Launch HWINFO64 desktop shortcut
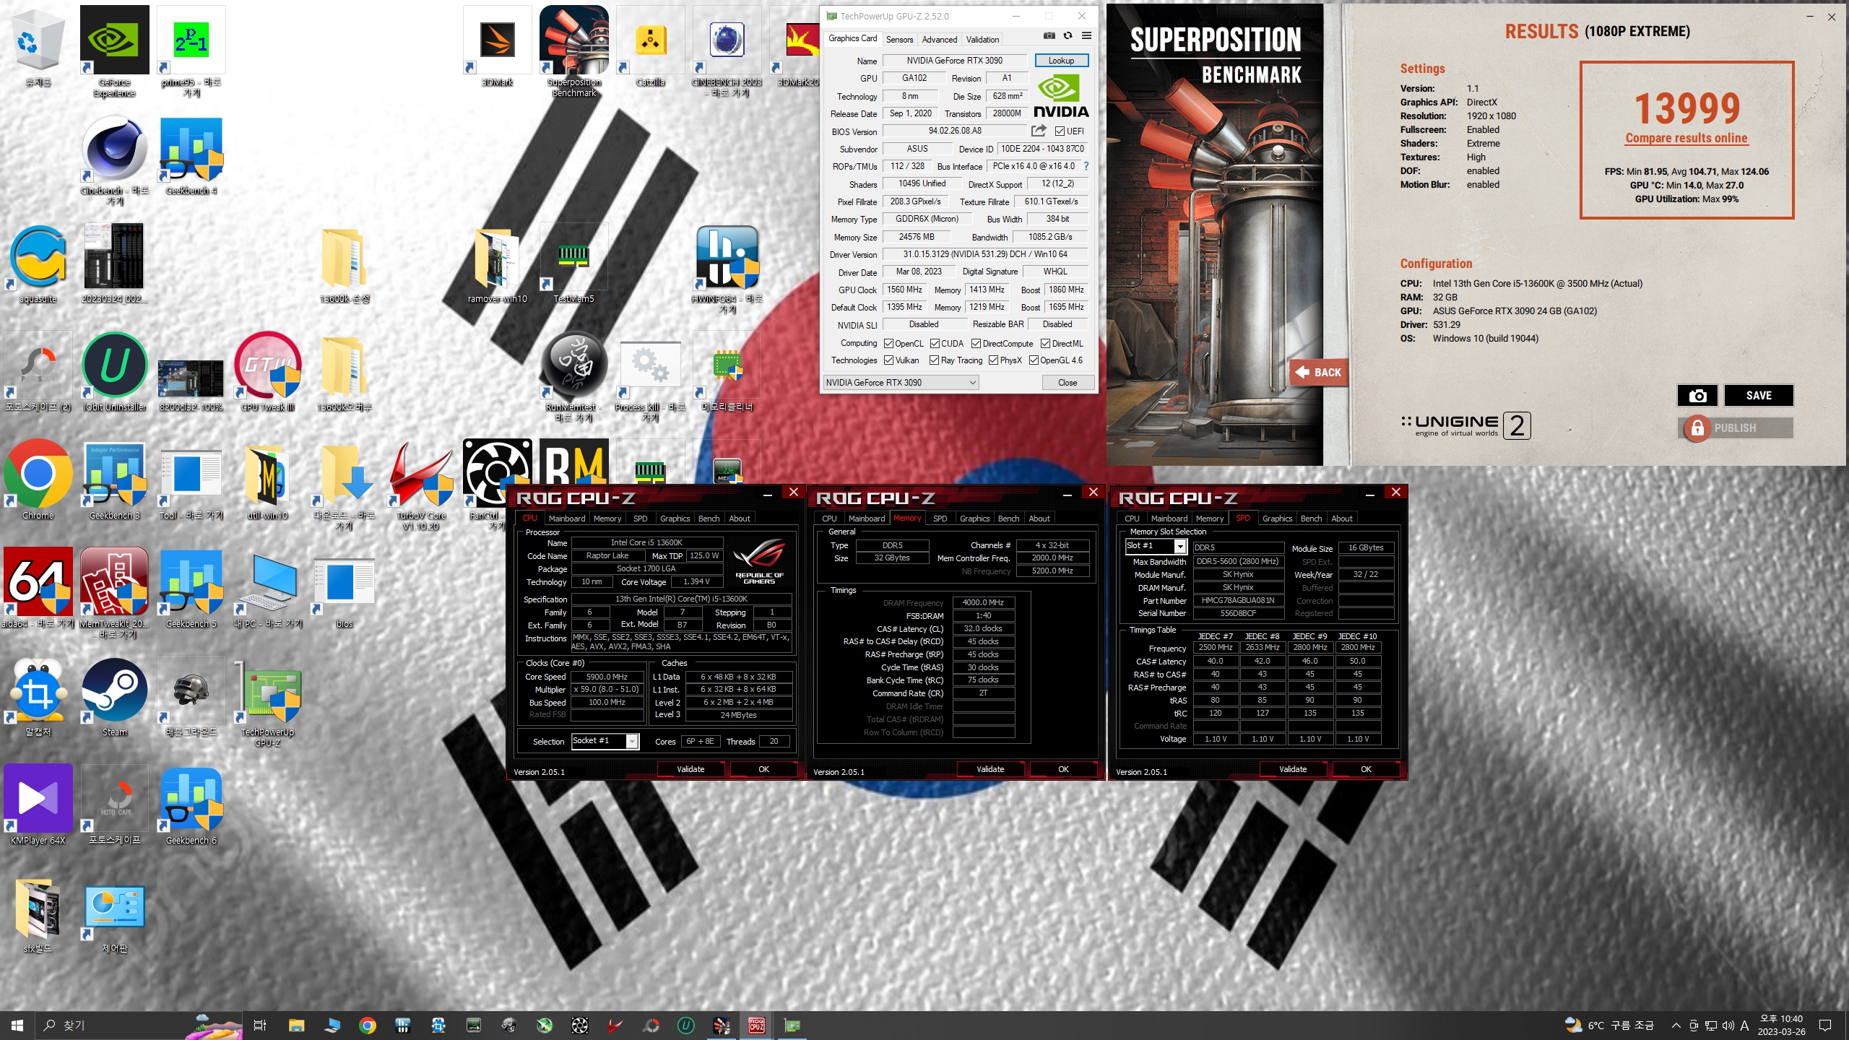This screenshot has width=1849, height=1040. point(727,269)
